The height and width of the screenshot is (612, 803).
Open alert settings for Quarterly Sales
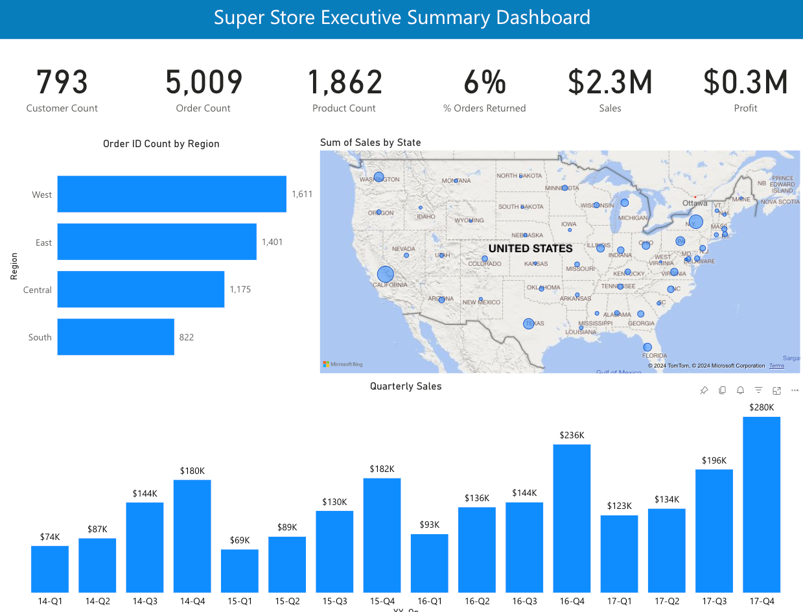coord(740,390)
